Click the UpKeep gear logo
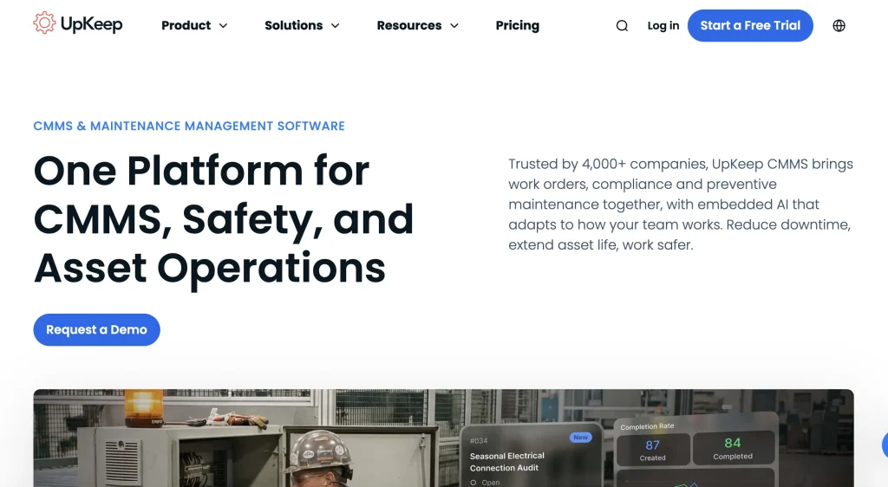 pos(44,23)
